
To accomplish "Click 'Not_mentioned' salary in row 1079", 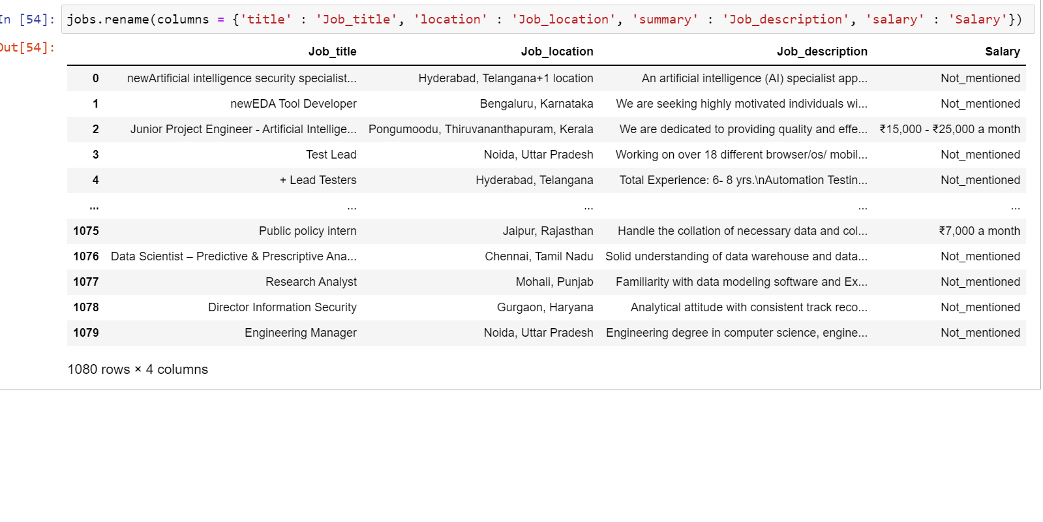I will [x=980, y=333].
